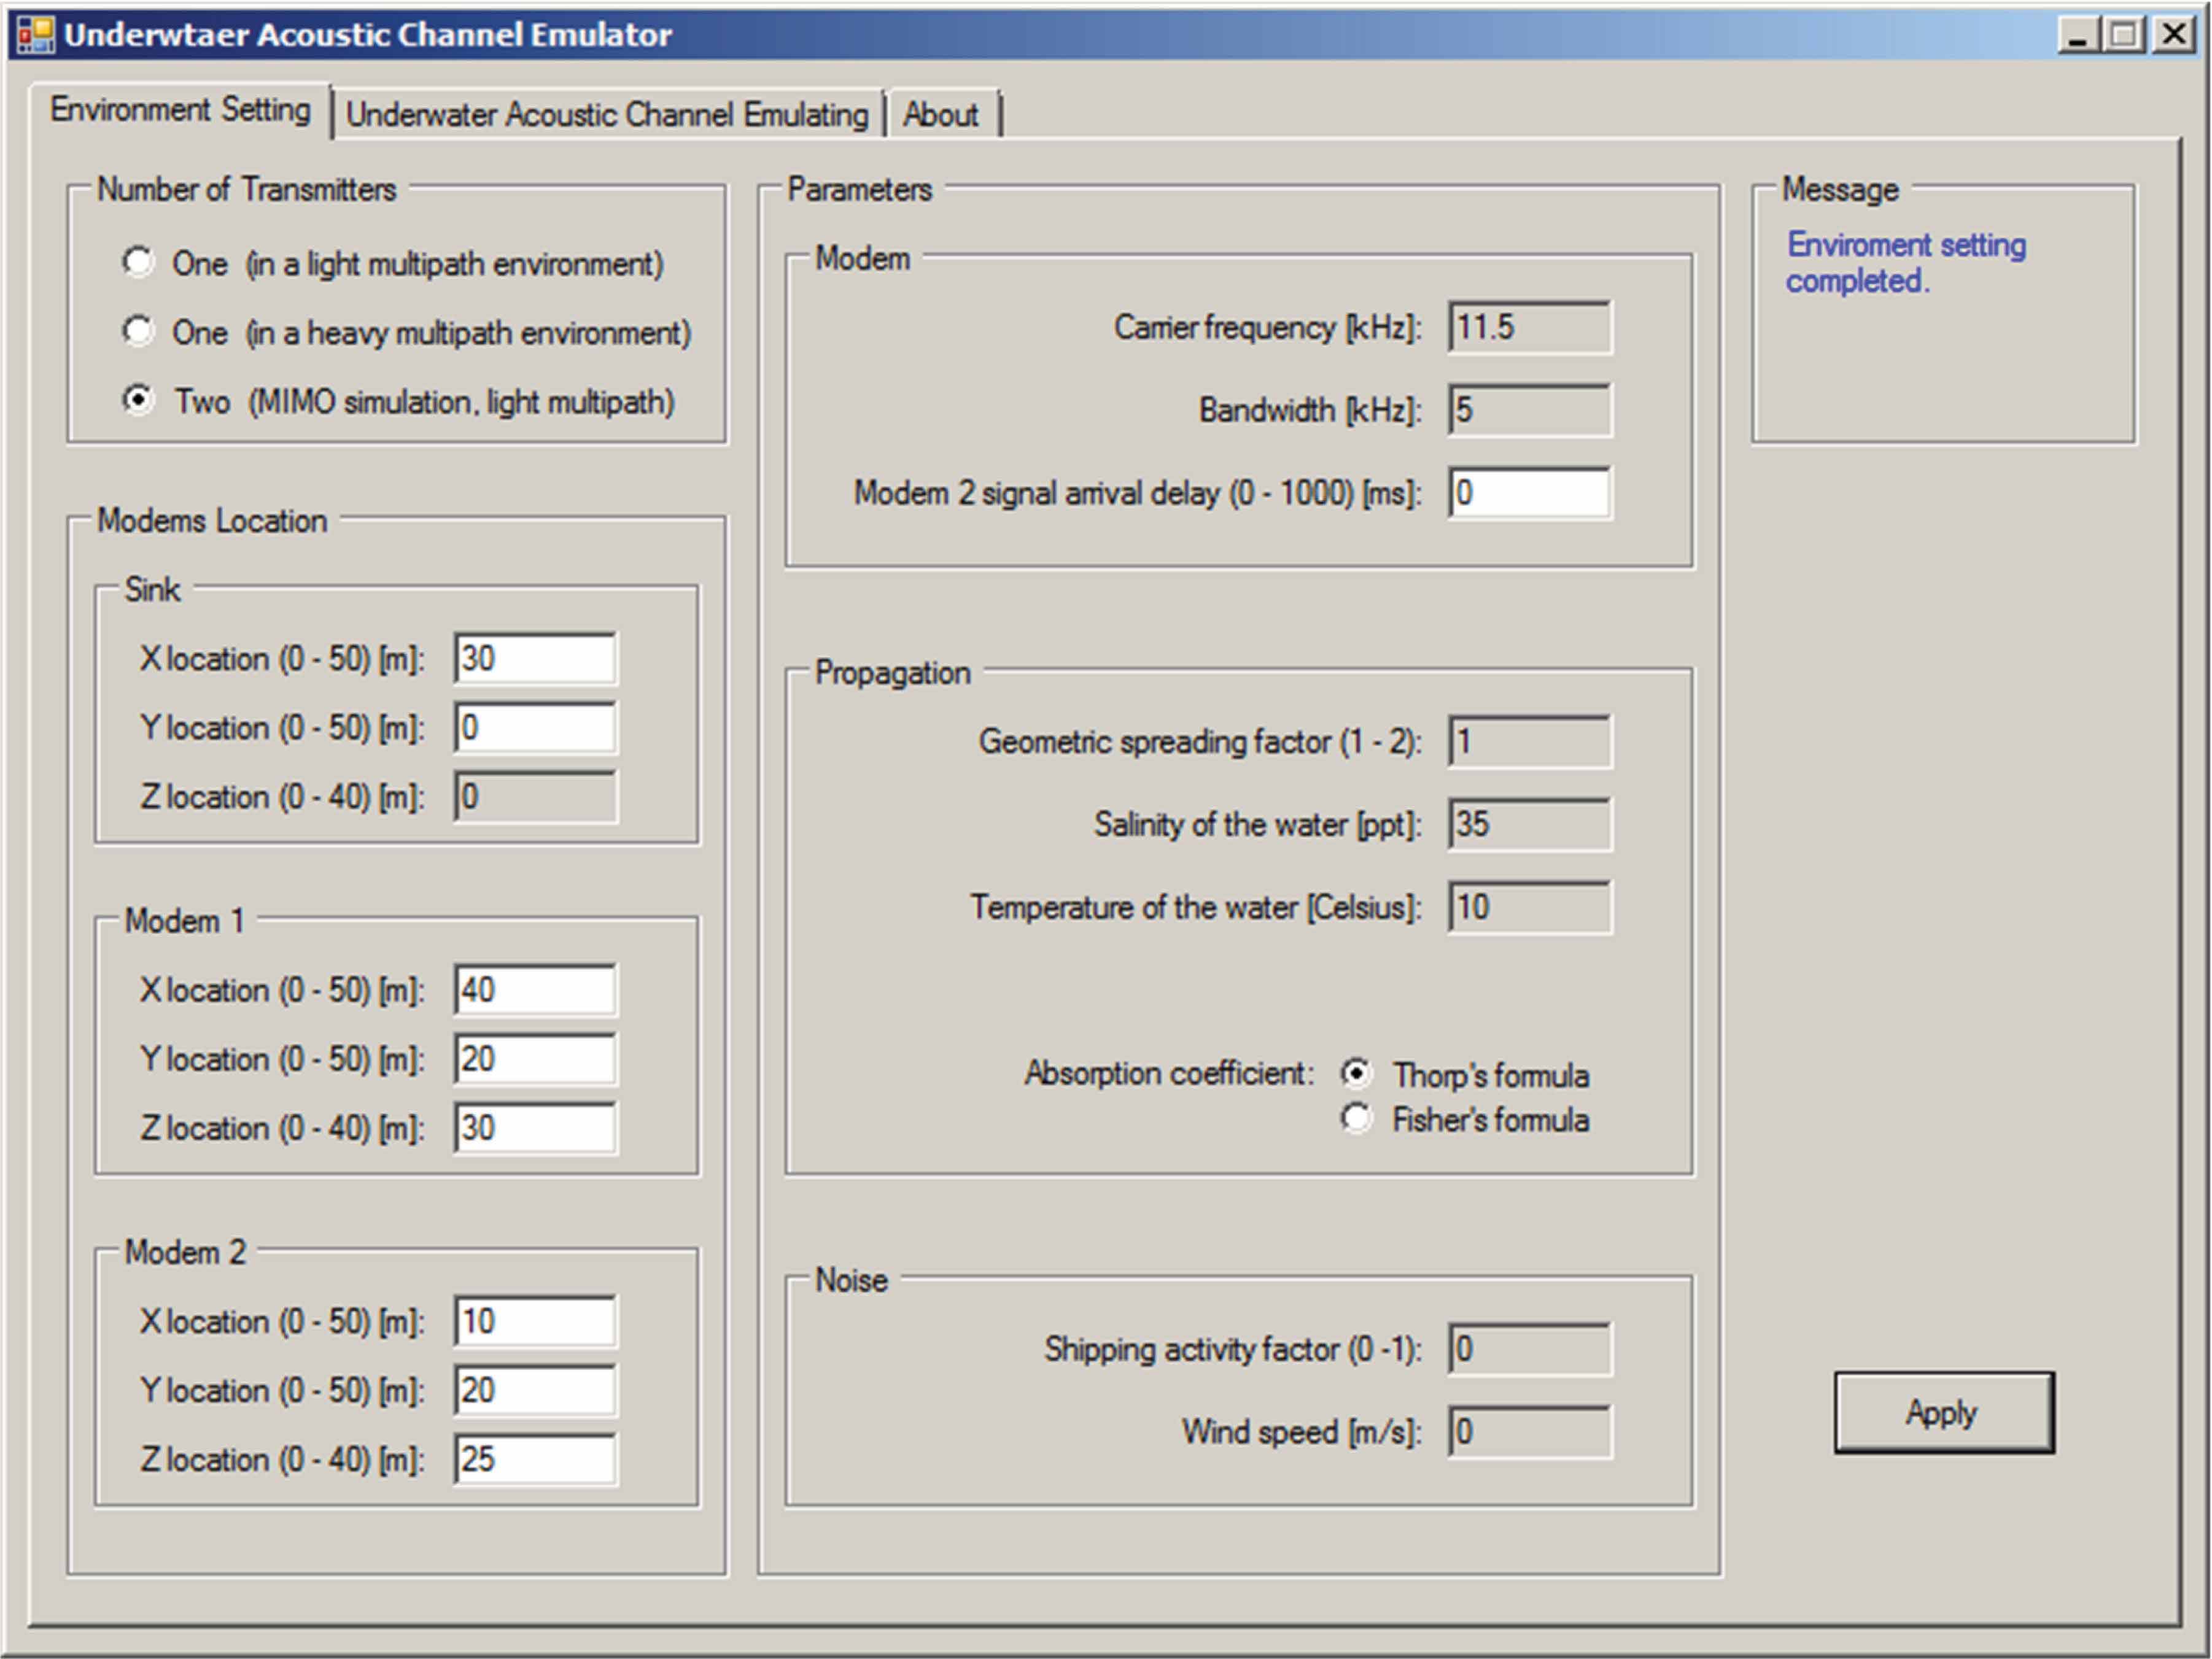Click the Wind speed input box
2212x1659 pixels.
(1529, 1432)
